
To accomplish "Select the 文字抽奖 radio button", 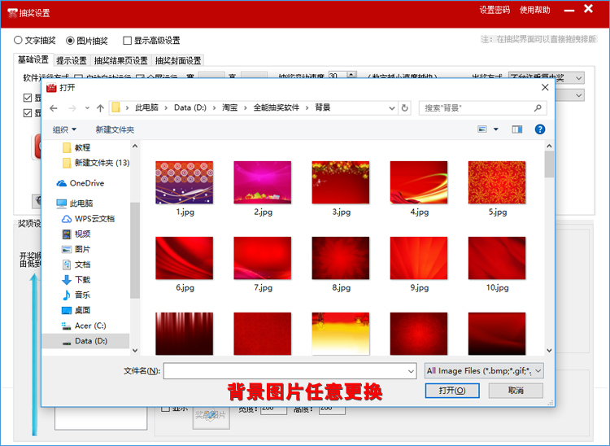I will click(19, 40).
